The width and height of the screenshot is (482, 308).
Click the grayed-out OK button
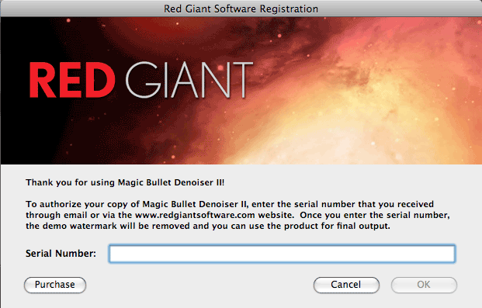point(424,285)
